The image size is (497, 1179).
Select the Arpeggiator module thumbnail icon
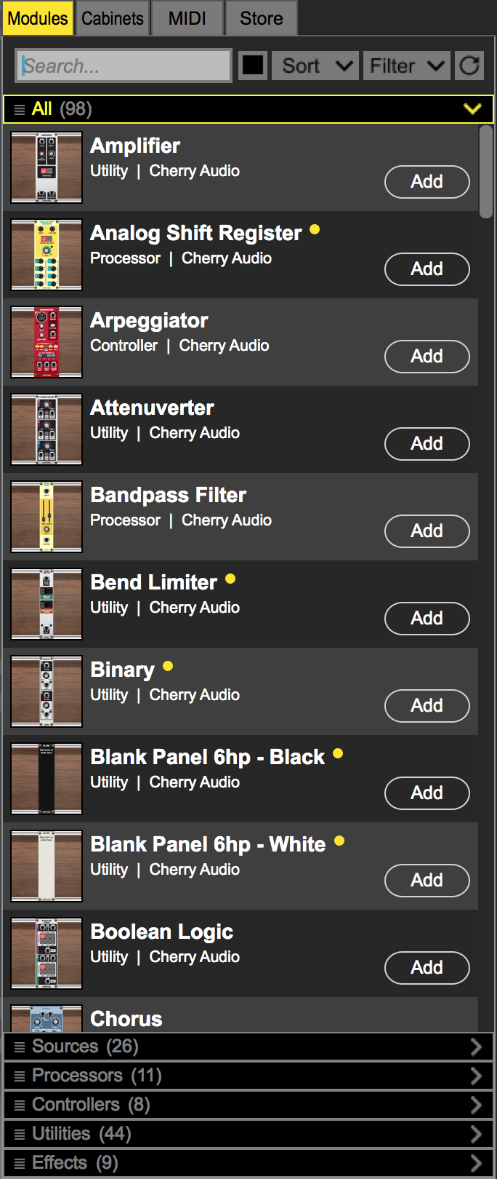[x=47, y=342]
